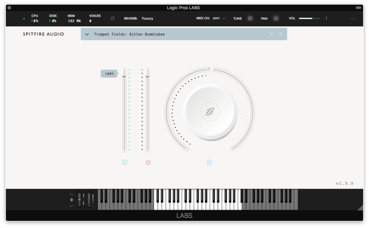Select the green Expression fader icon

(x=125, y=162)
